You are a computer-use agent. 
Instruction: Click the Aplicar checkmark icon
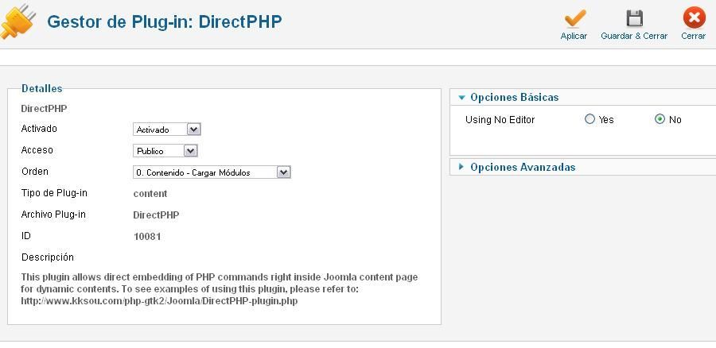(574, 19)
